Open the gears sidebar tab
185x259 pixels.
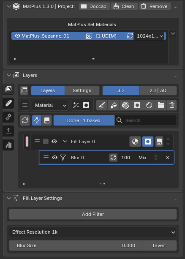8,117
